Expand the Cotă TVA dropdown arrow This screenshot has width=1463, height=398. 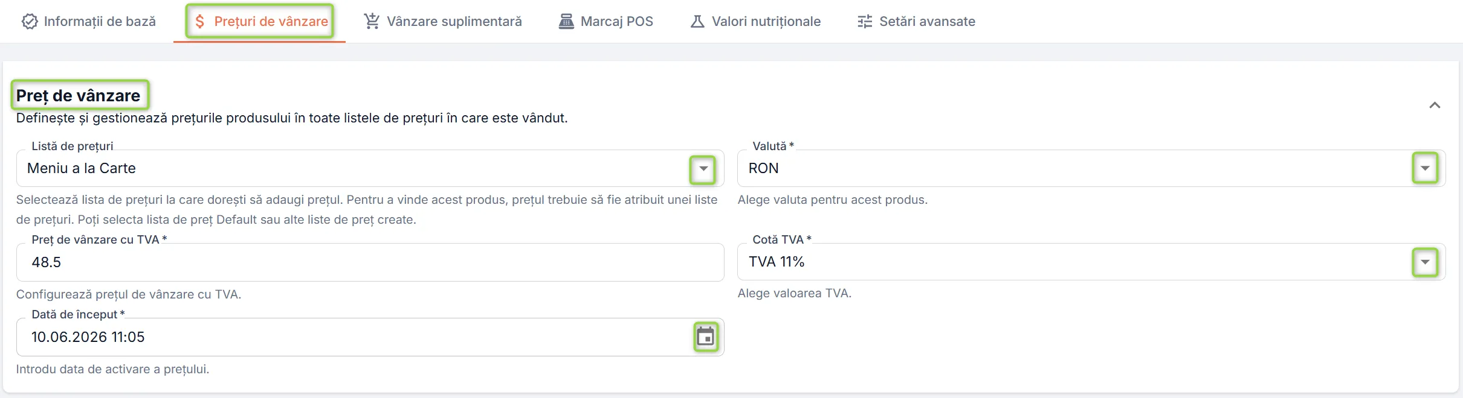pyautogui.click(x=1425, y=262)
